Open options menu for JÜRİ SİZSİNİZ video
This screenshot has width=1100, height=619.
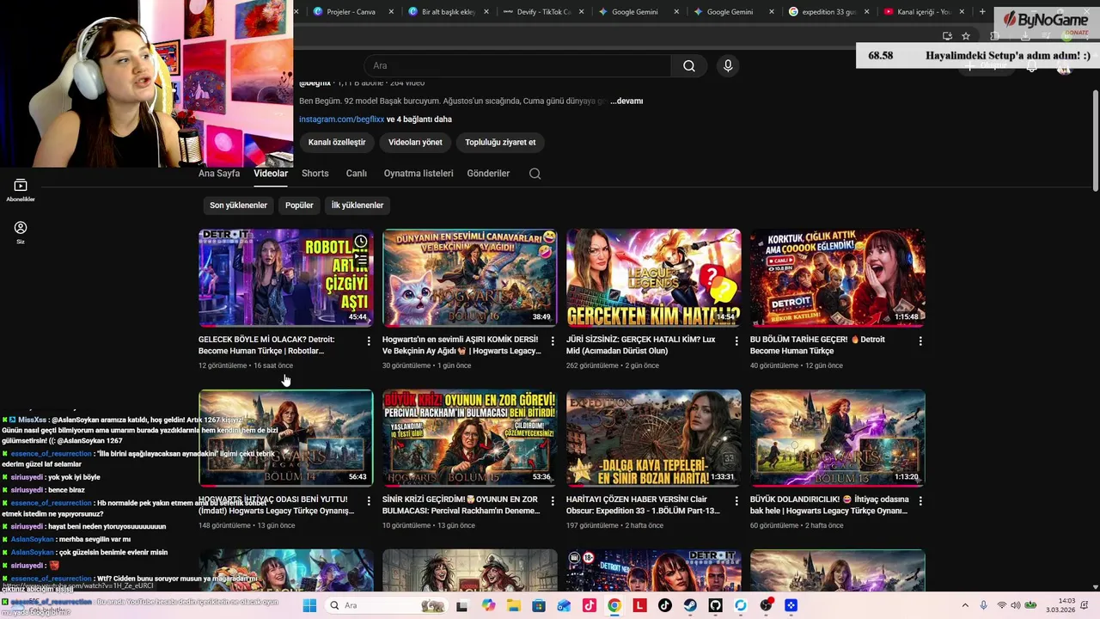pos(736,341)
